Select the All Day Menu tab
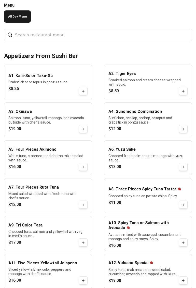Screen dimensions: 196x288 click(18, 17)
